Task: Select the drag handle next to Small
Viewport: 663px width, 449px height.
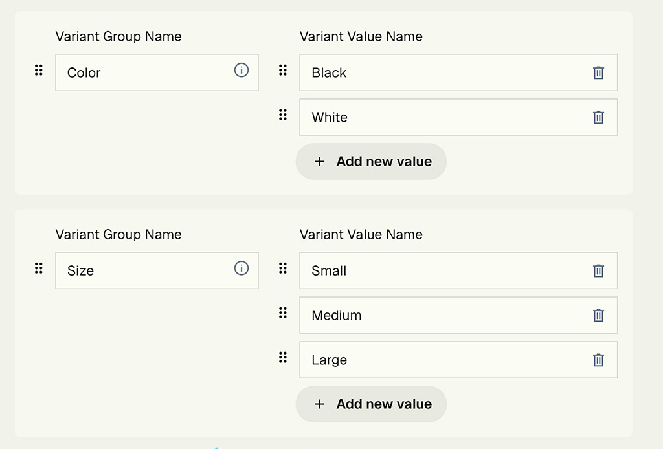Action: (x=282, y=267)
